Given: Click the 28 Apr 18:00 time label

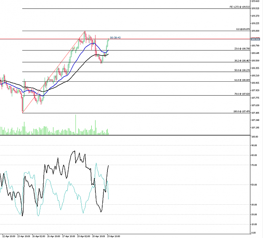Looking at the screenshot, I should click(98, 236).
